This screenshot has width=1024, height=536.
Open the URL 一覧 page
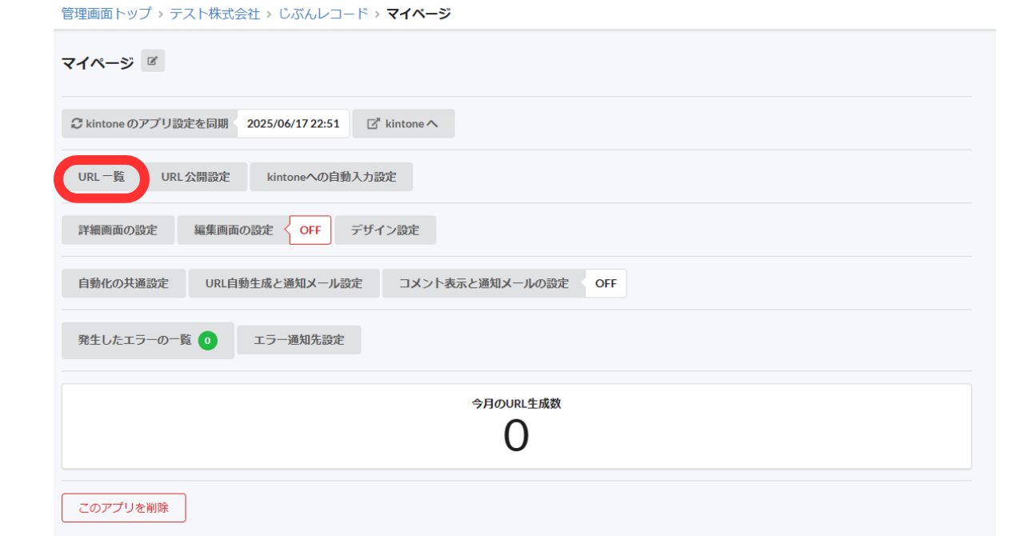pos(102,178)
